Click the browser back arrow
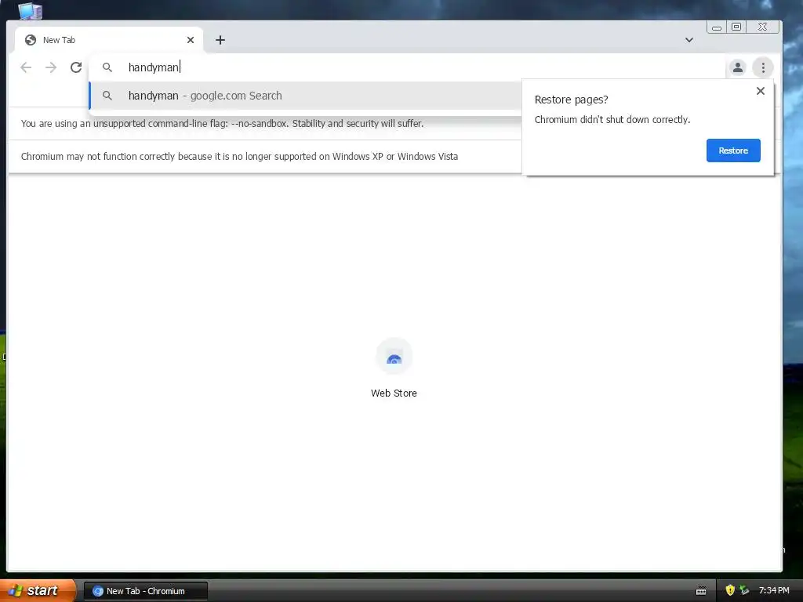803x602 pixels. click(26, 67)
